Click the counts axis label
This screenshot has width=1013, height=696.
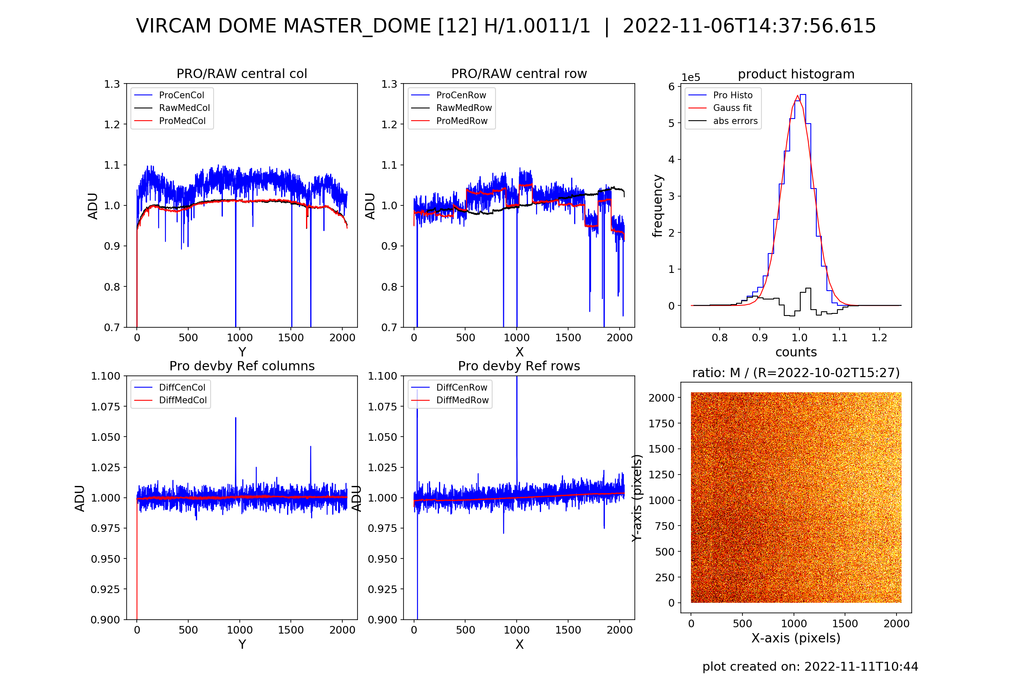click(x=796, y=352)
